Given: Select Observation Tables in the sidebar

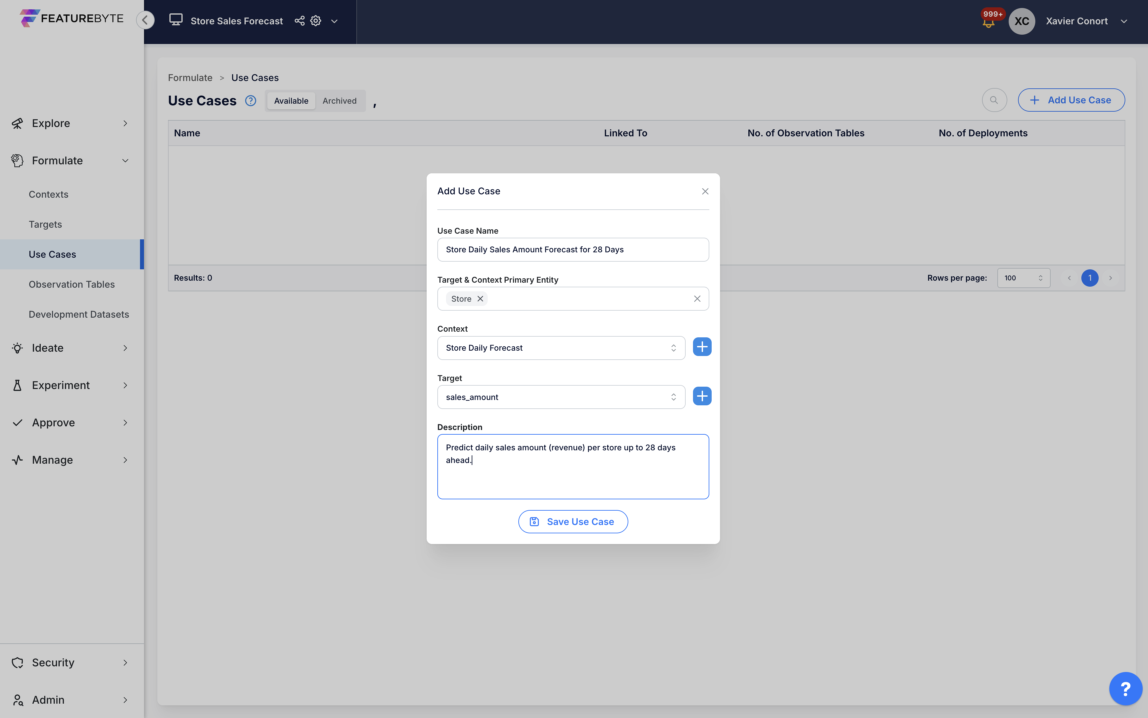Looking at the screenshot, I should click(72, 284).
